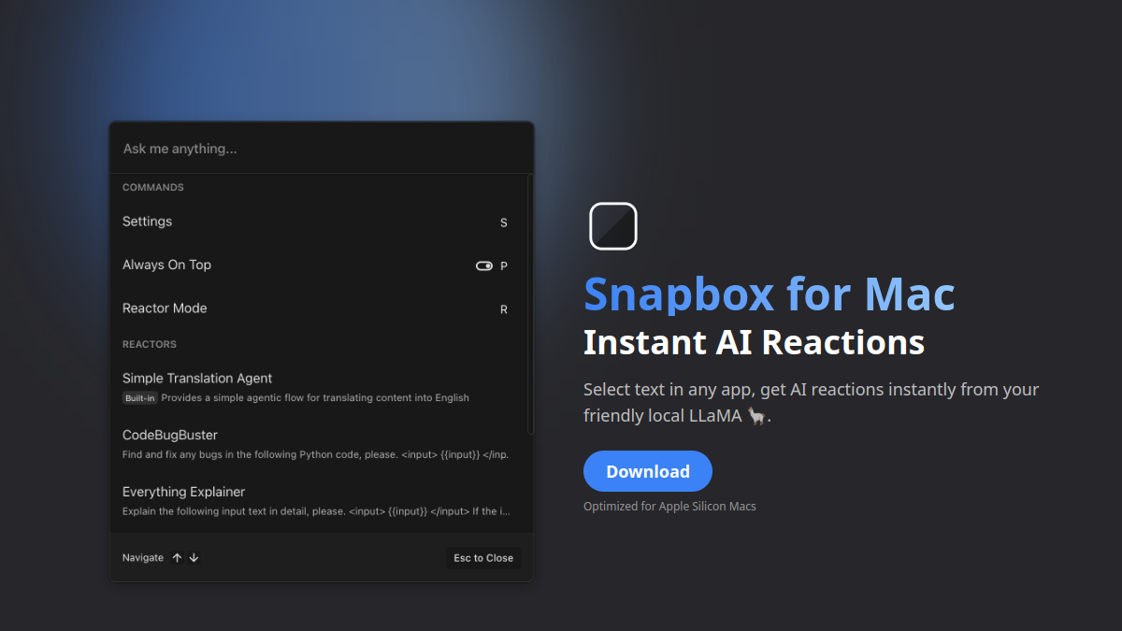This screenshot has width=1122, height=631.
Task: Click the CodeBugBuster description text
Action: point(316,455)
